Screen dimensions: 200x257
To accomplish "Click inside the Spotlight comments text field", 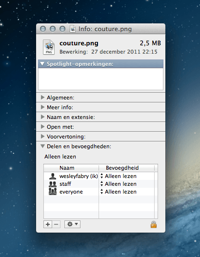I will (100, 79).
